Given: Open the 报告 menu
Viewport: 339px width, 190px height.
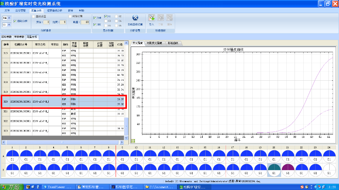Looking at the screenshot, I should click(x=70, y=11).
